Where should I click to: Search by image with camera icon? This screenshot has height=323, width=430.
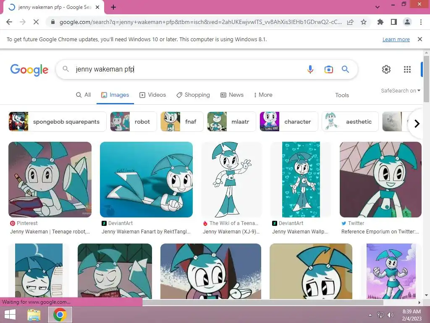(x=328, y=69)
